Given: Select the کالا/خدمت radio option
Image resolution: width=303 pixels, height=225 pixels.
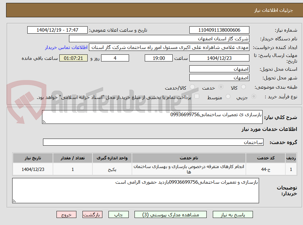Looking at the screenshot, I should pyautogui.click(x=192, y=87).
